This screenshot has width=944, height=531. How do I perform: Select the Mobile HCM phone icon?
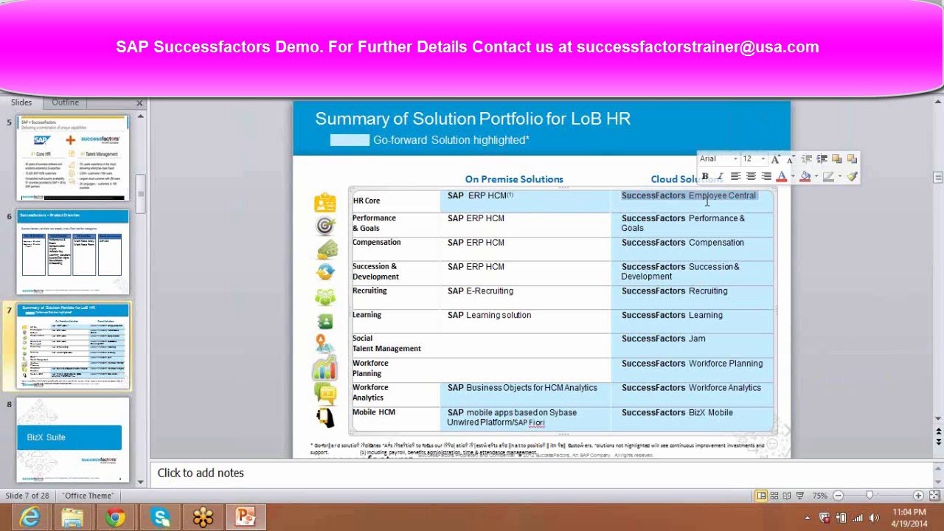[325, 417]
